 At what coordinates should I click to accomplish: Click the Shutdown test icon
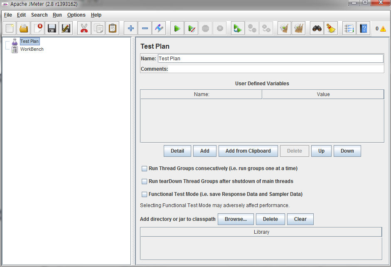coord(220,28)
